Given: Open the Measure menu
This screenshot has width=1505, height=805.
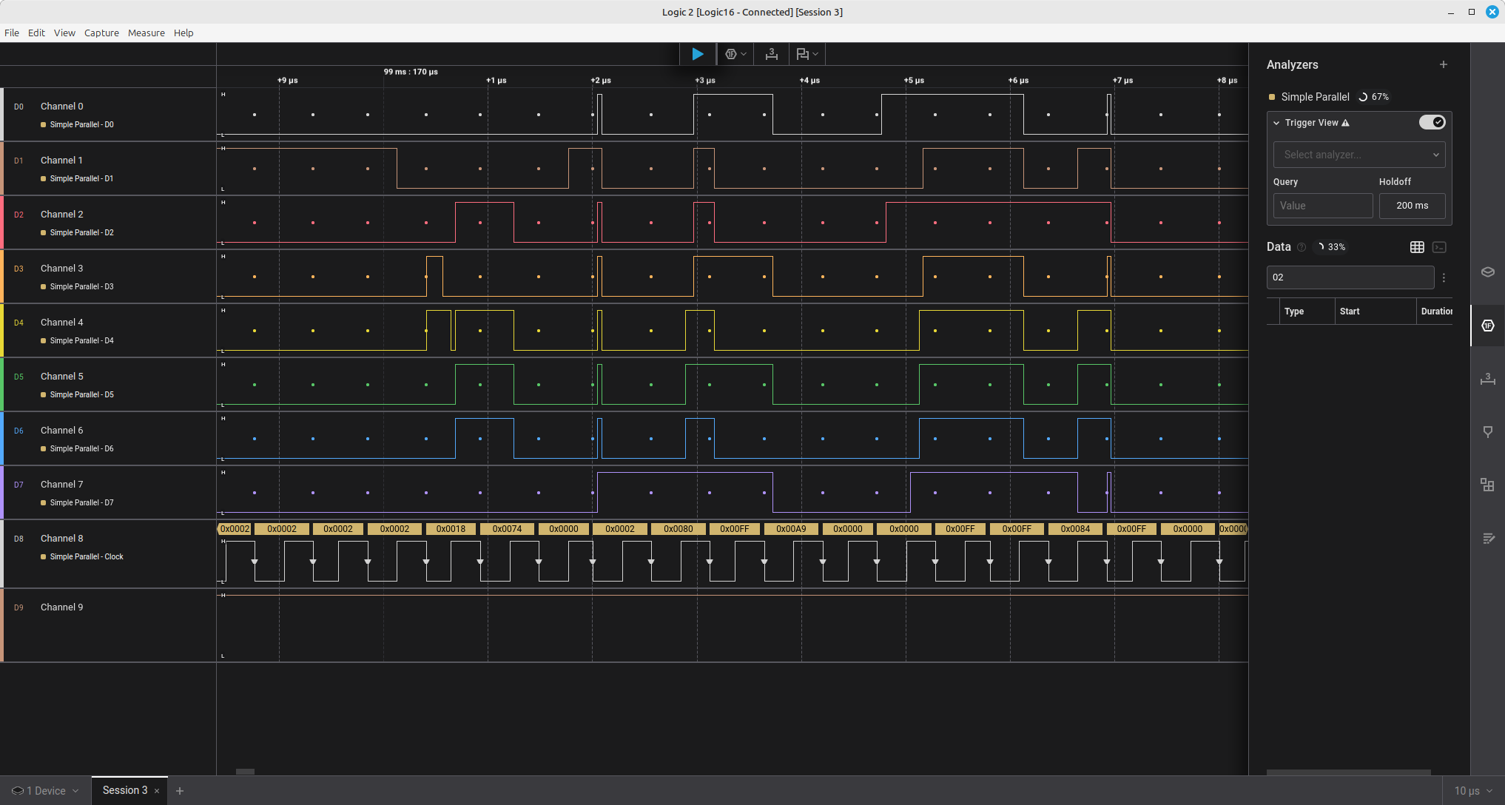Looking at the screenshot, I should [x=146, y=33].
